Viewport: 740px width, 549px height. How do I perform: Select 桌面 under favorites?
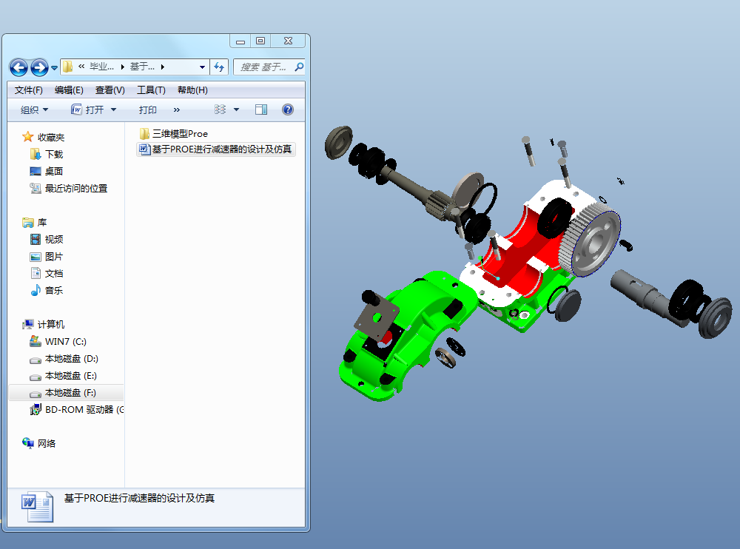(x=54, y=172)
